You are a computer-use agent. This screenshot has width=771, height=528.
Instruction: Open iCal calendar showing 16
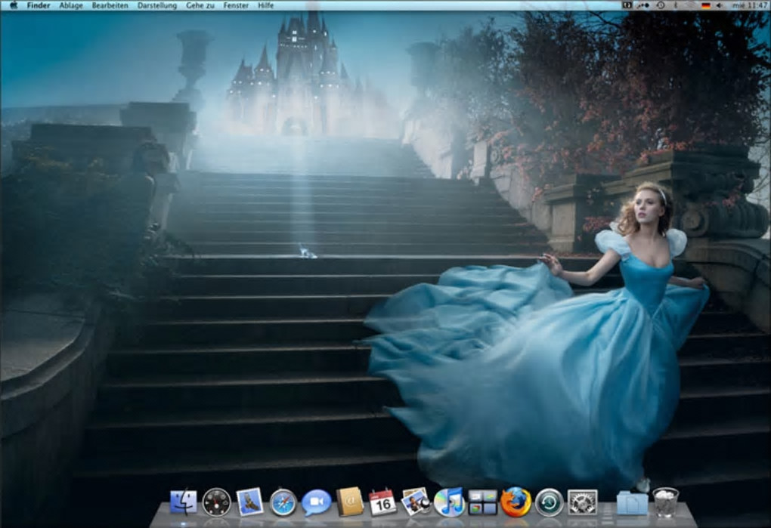tap(382, 502)
